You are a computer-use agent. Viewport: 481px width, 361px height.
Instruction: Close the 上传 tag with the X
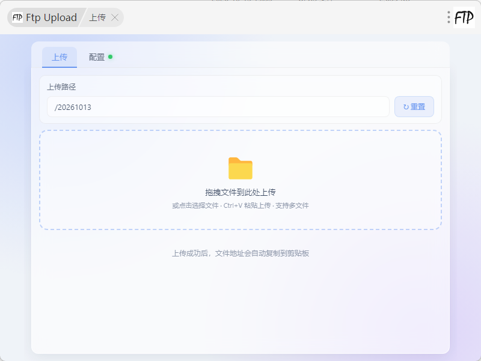click(x=115, y=17)
